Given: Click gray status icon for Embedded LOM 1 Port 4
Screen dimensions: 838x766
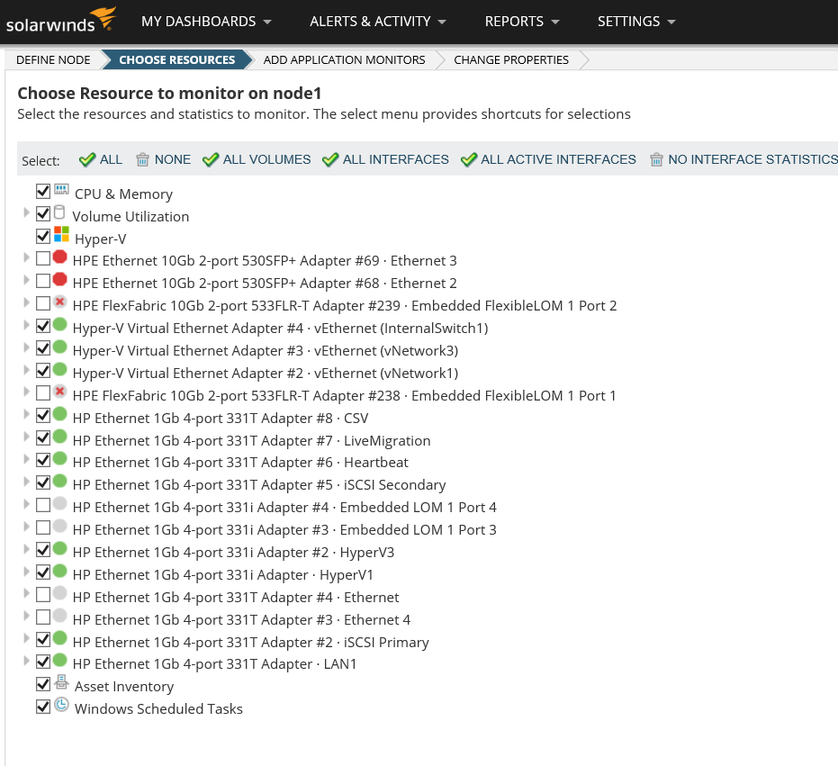Looking at the screenshot, I should click(59, 503).
